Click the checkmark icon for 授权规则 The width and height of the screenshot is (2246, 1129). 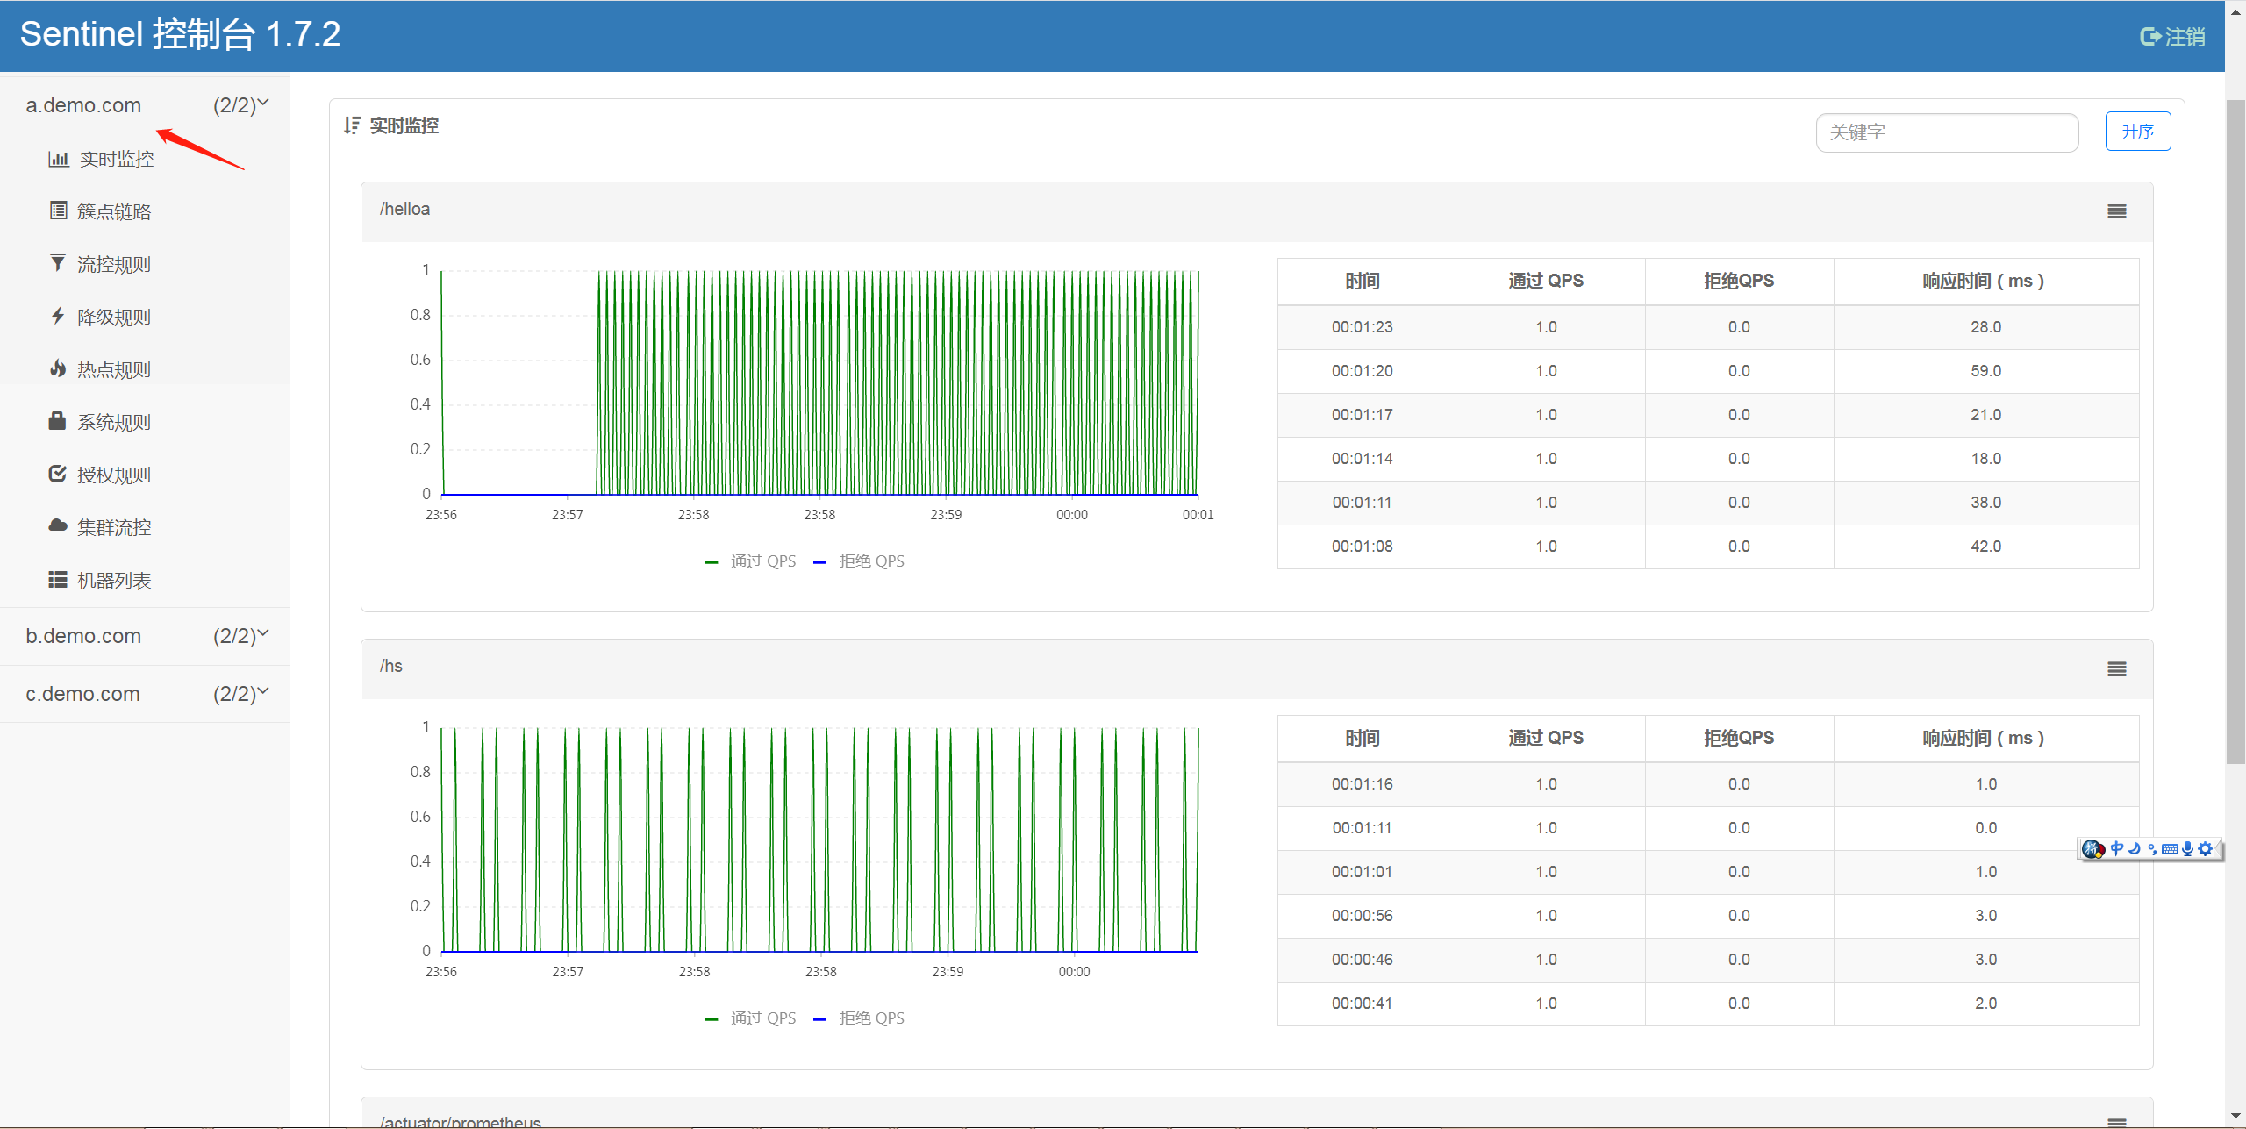click(x=58, y=474)
